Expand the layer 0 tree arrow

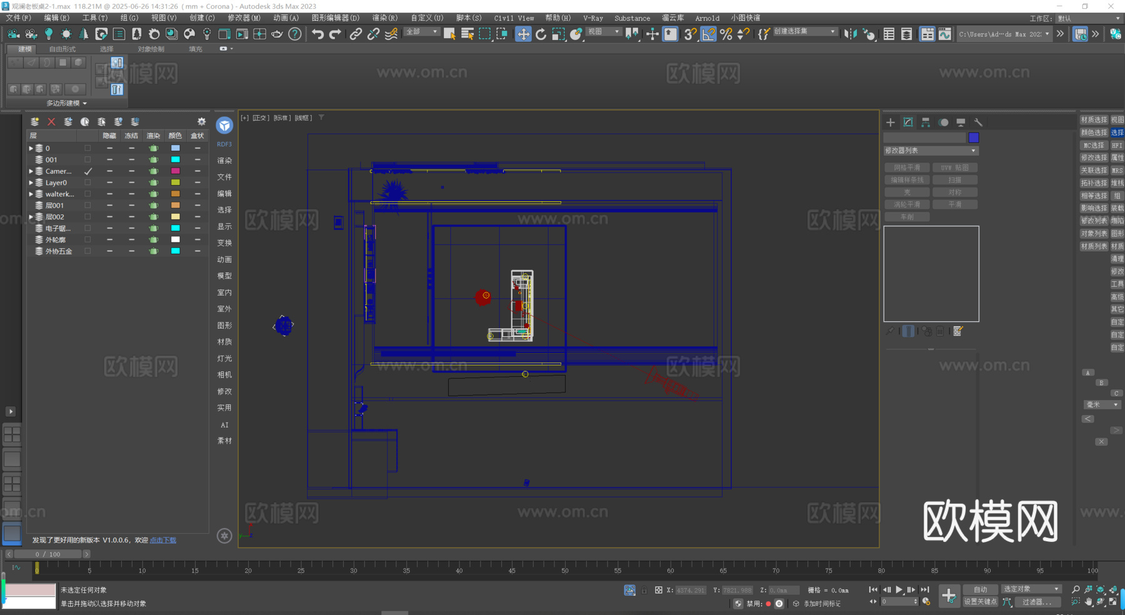[x=31, y=148]
